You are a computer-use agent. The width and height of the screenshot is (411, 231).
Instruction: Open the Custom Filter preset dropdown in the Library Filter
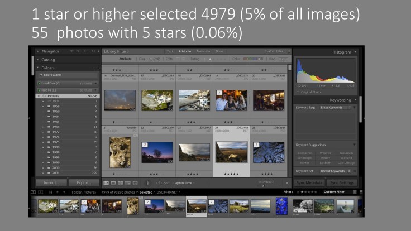click(x=275, y=51)
